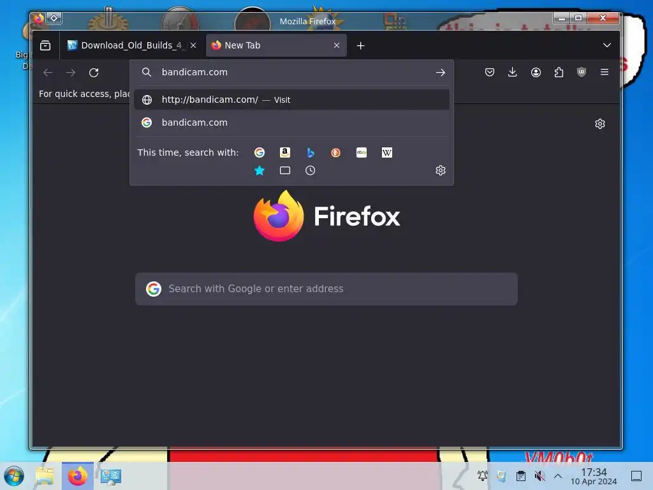653x490 pixels.
Task: Personalize new tab with gear icon
Action: pos(600,124)
